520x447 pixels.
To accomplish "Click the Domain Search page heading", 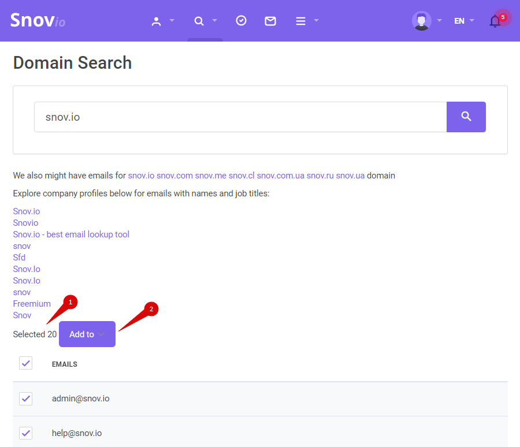I will [72, 63].
